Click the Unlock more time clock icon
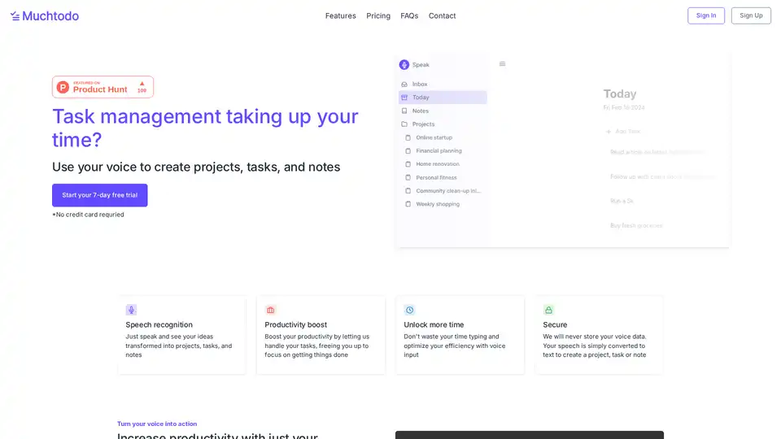The image size is (781, 439). click(x=409, y=310)
